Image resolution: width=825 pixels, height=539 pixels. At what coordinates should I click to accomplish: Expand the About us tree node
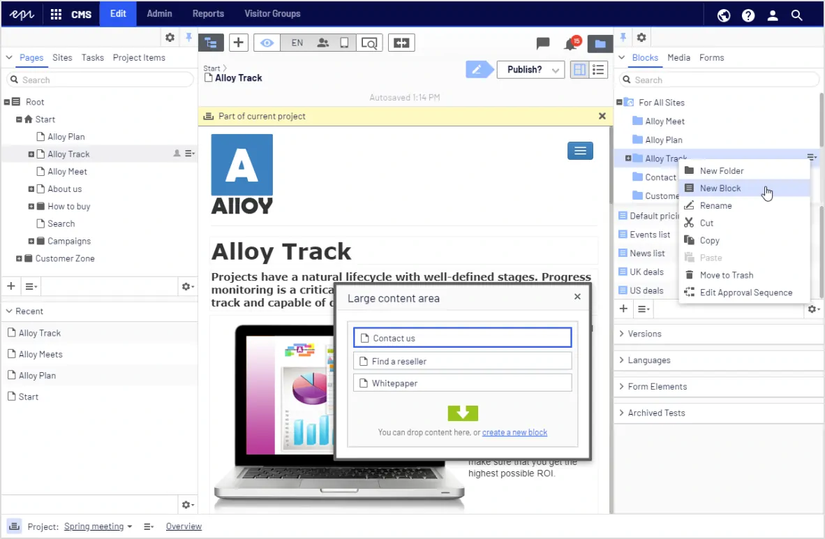pos(31,189)
